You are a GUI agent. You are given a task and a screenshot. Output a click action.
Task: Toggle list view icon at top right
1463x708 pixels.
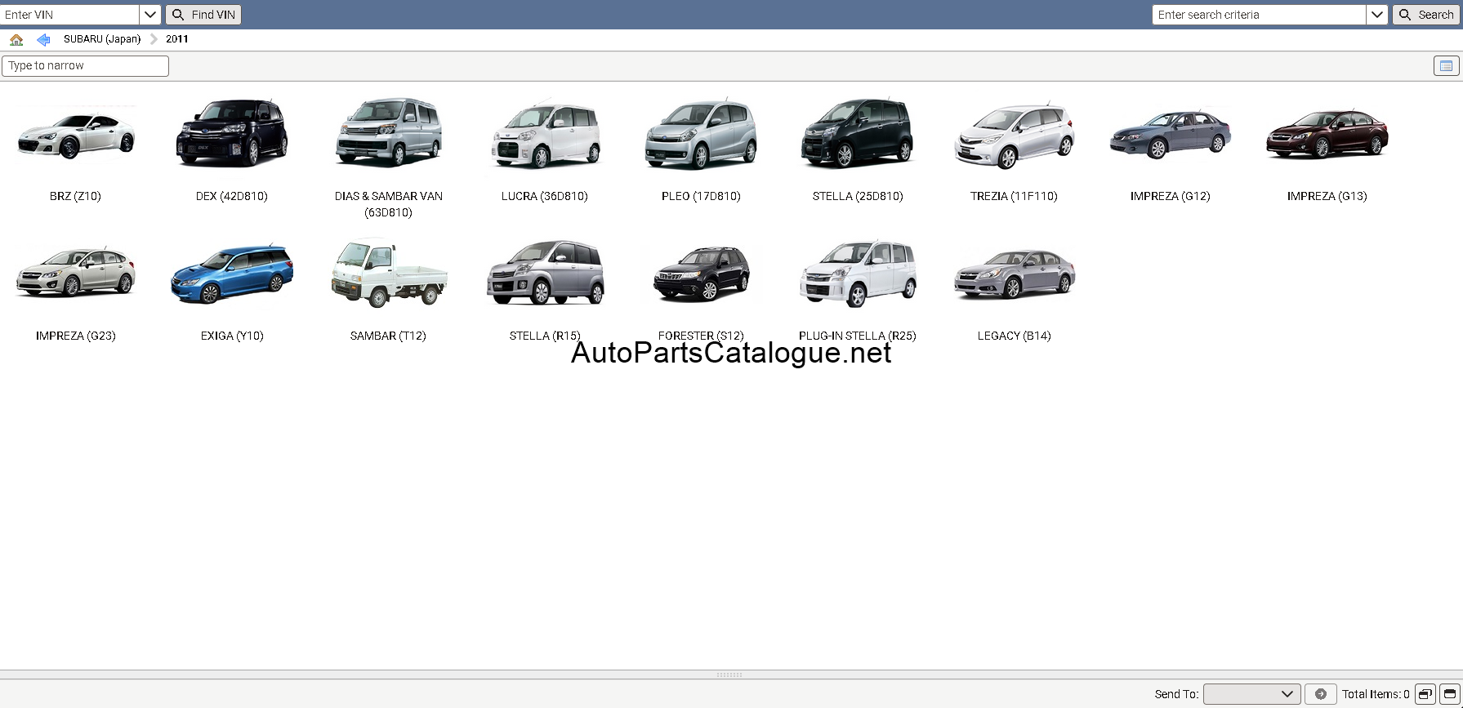coord(1446,65)
